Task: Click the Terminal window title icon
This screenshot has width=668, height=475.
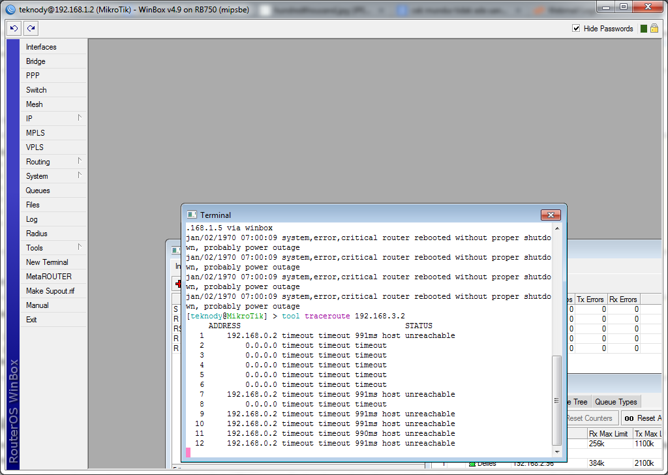Action: (191, 215)
